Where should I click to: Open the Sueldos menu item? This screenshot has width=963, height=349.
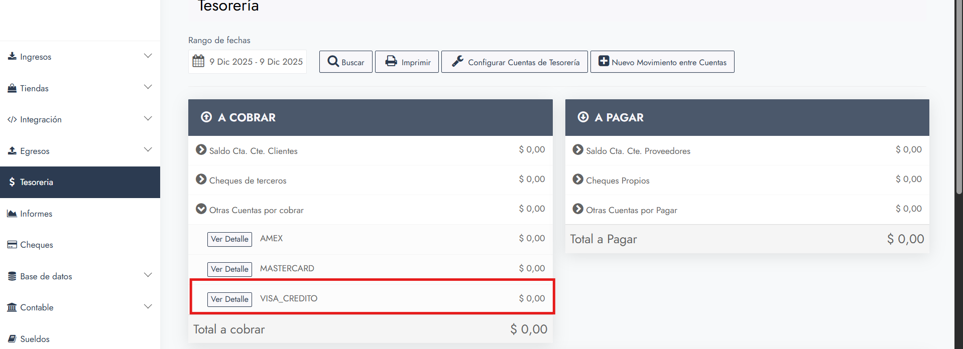35,339
